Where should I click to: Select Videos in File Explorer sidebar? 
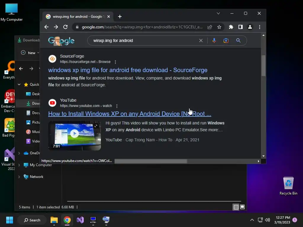[33, 141]
